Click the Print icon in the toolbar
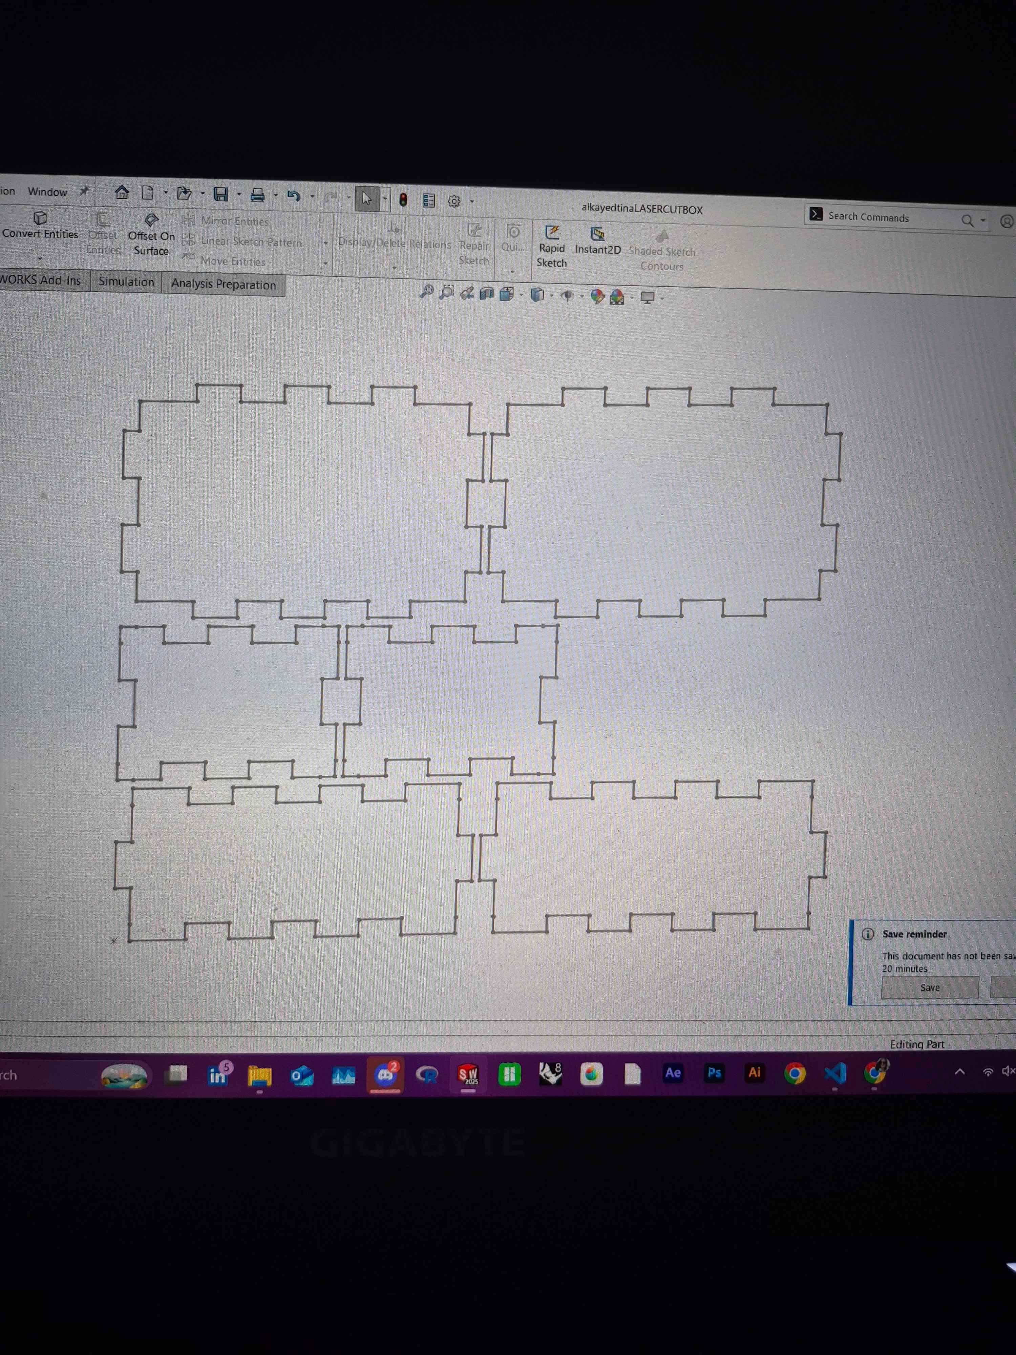The image size is (1016, 1355). pos(257,195)
